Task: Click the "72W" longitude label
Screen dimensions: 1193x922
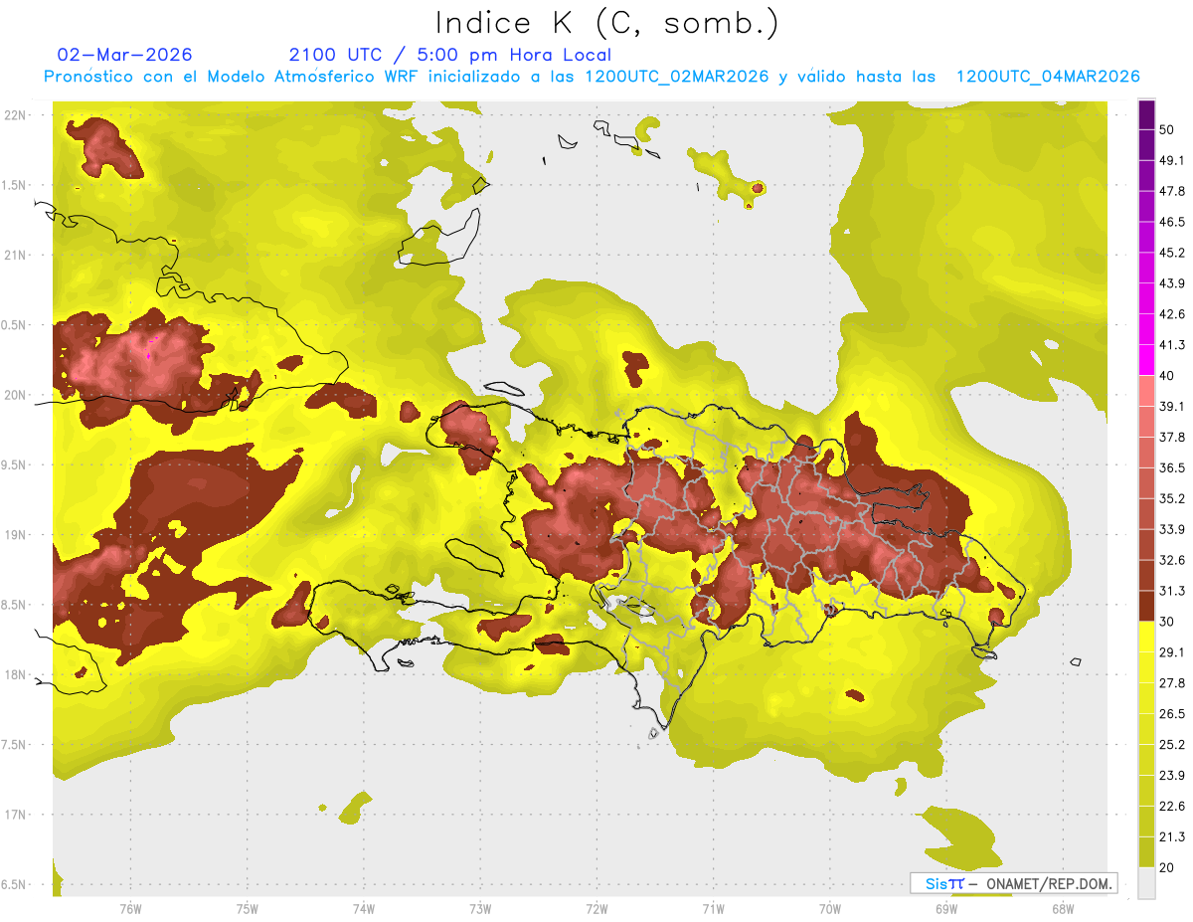Action: 596,910
